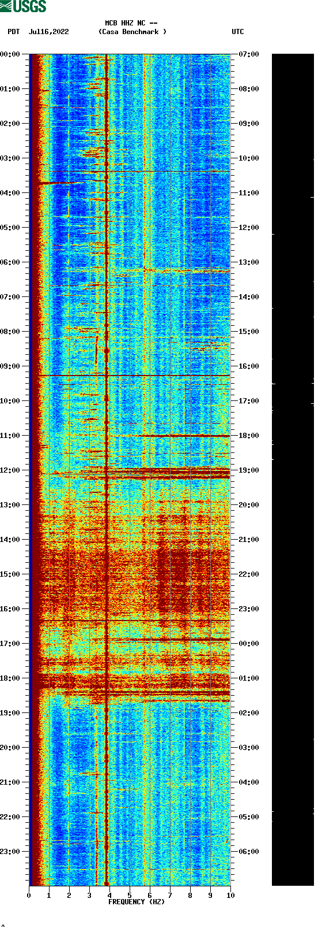Click the 8 Hz frequency tick label
Image resolution: width=318 pixels, height=932 pixels.
click(x=190, y=896)
